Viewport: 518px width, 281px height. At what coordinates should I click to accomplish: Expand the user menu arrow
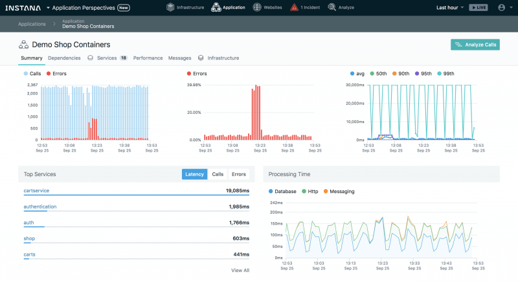point(511,8)
